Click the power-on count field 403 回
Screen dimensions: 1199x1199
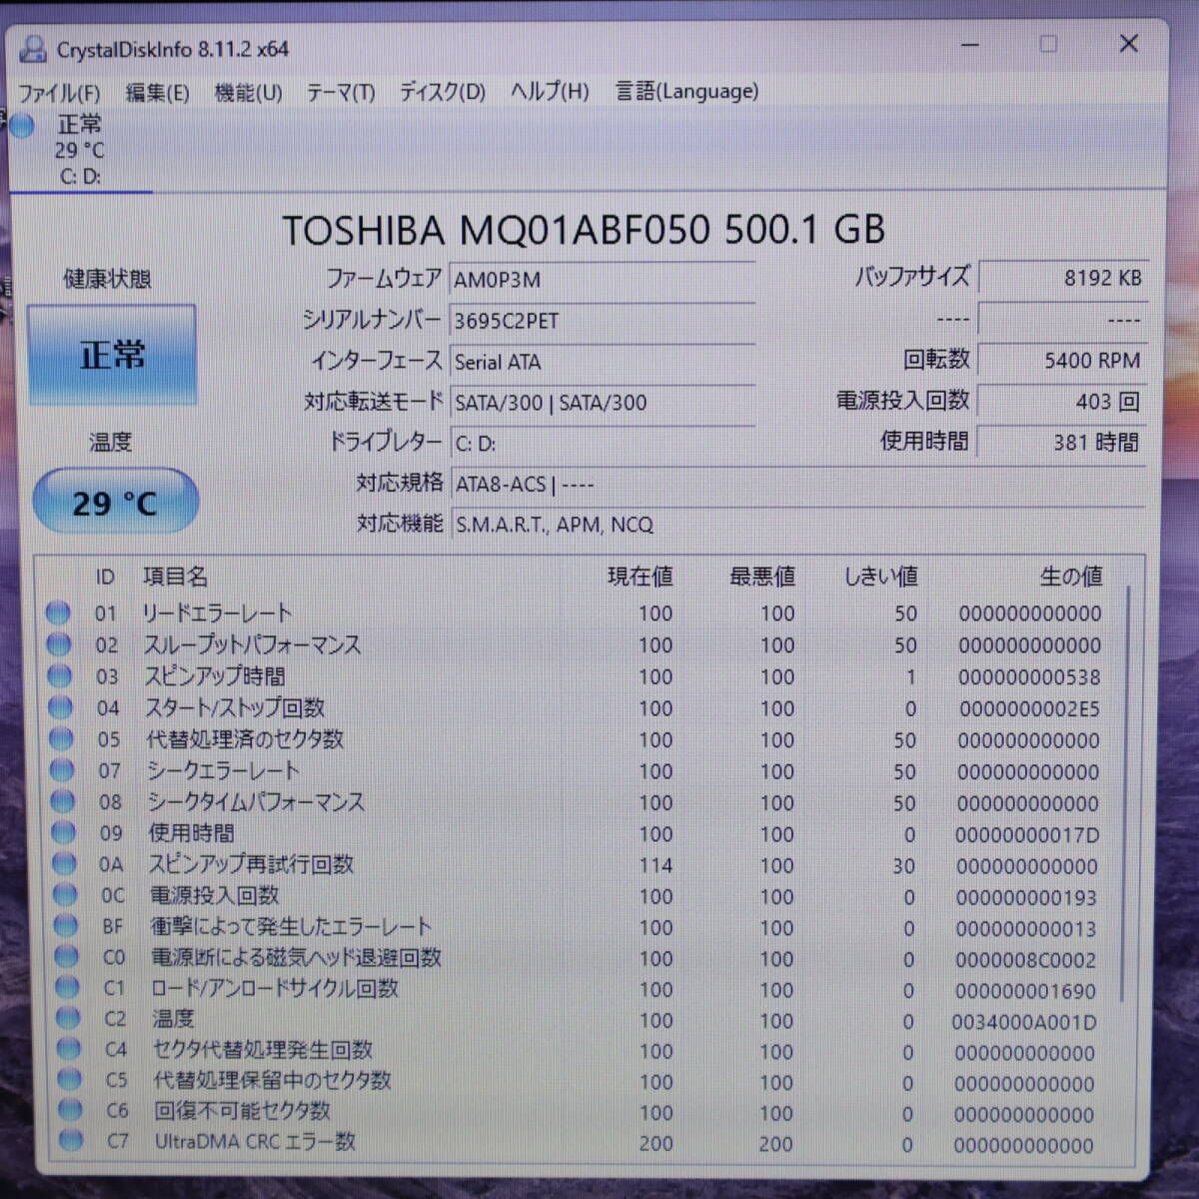click(1062, 401)
